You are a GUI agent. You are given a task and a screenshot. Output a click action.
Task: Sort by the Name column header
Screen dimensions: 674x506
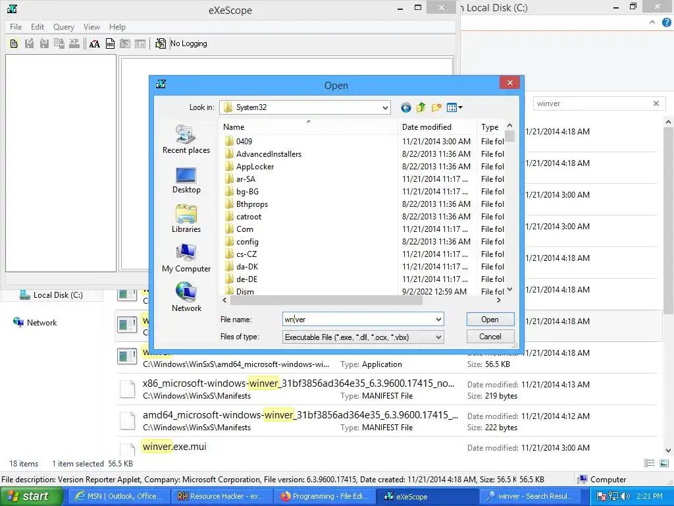[x=308, y=127]
